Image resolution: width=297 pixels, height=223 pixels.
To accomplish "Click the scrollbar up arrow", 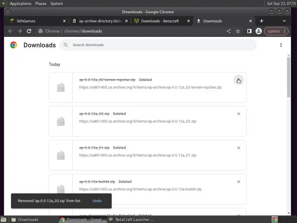I will (289, 55).
